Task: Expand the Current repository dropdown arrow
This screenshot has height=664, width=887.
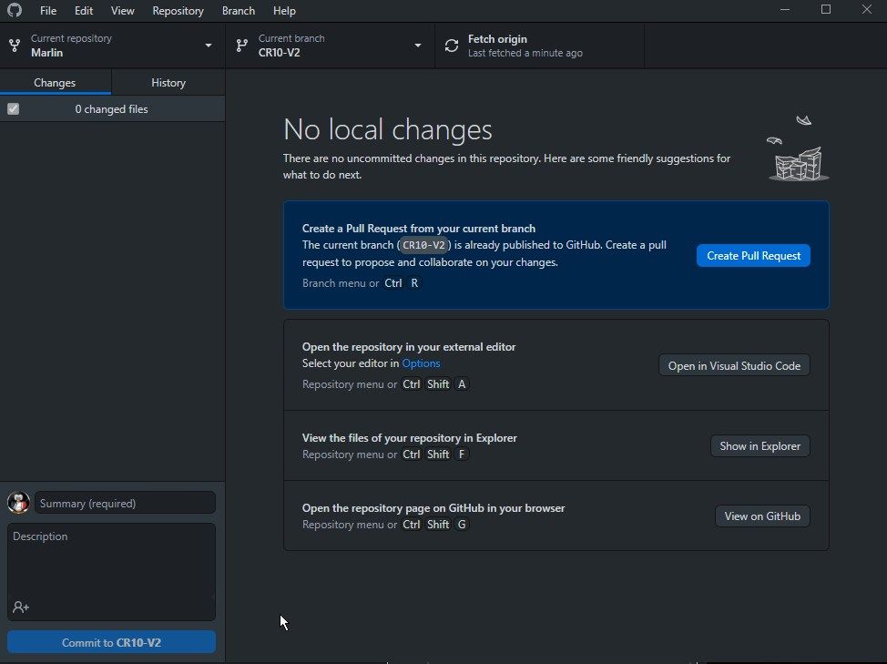Action: click(x=209, y=46)
